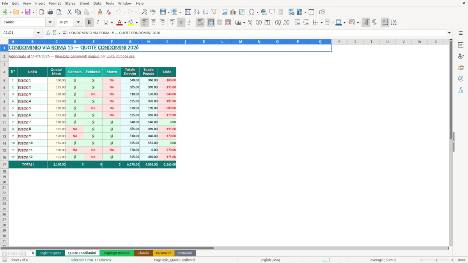Remove a decimal place
The width and height of the screenshot is (468, 263).
(286, 23)
